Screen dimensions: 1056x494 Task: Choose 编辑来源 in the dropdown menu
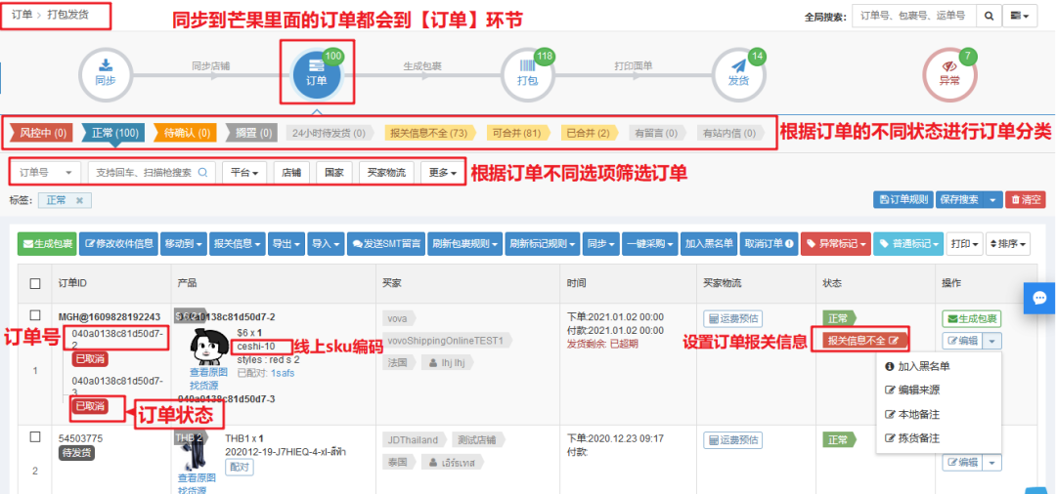(912, 390)
